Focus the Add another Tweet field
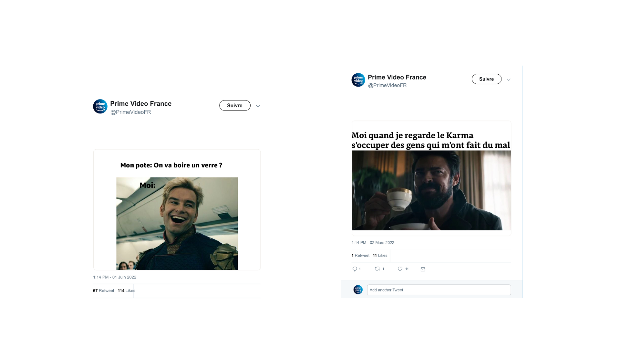The height and width of the screenshot is (349, 620). [439, 290]
